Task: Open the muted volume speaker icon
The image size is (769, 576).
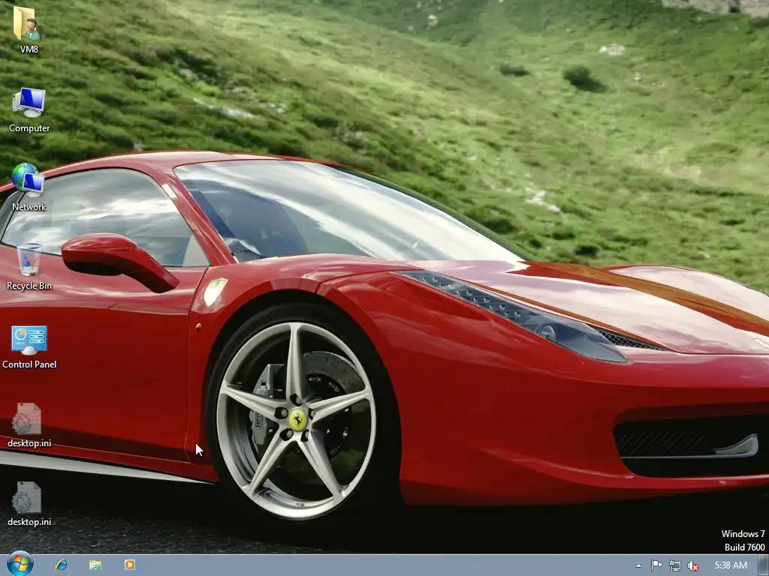Action: [693, 565]
